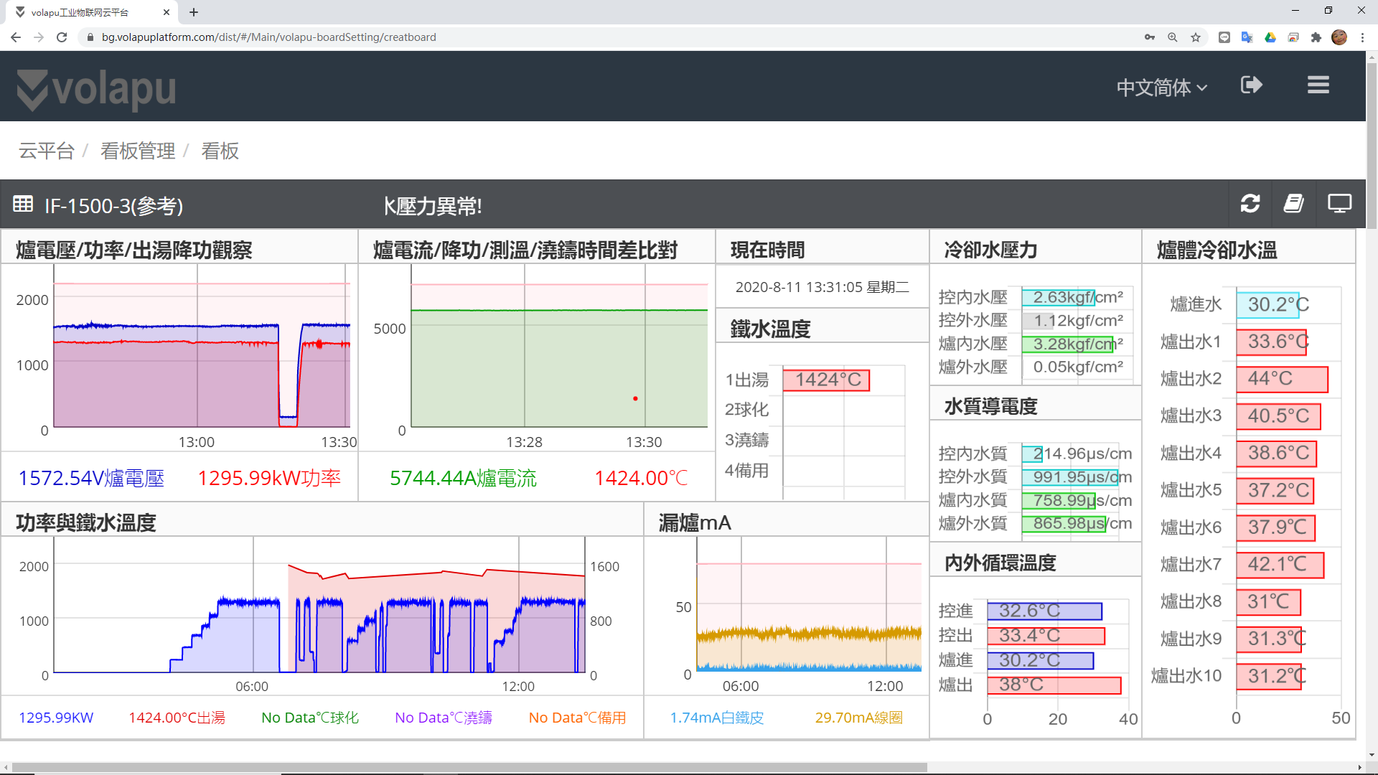Switch to fullscreen monitor view
Screen dimensions: 1378x775
click(x=1339, y=204)
